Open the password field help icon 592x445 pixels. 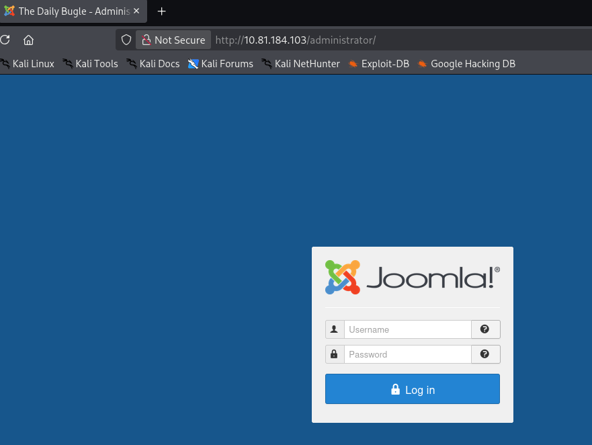(x=485, y=354)
